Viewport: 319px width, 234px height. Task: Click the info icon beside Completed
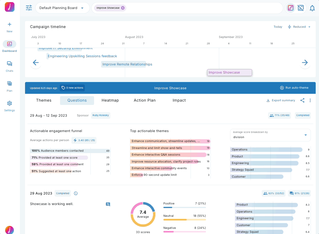click(x=76, y=193)
